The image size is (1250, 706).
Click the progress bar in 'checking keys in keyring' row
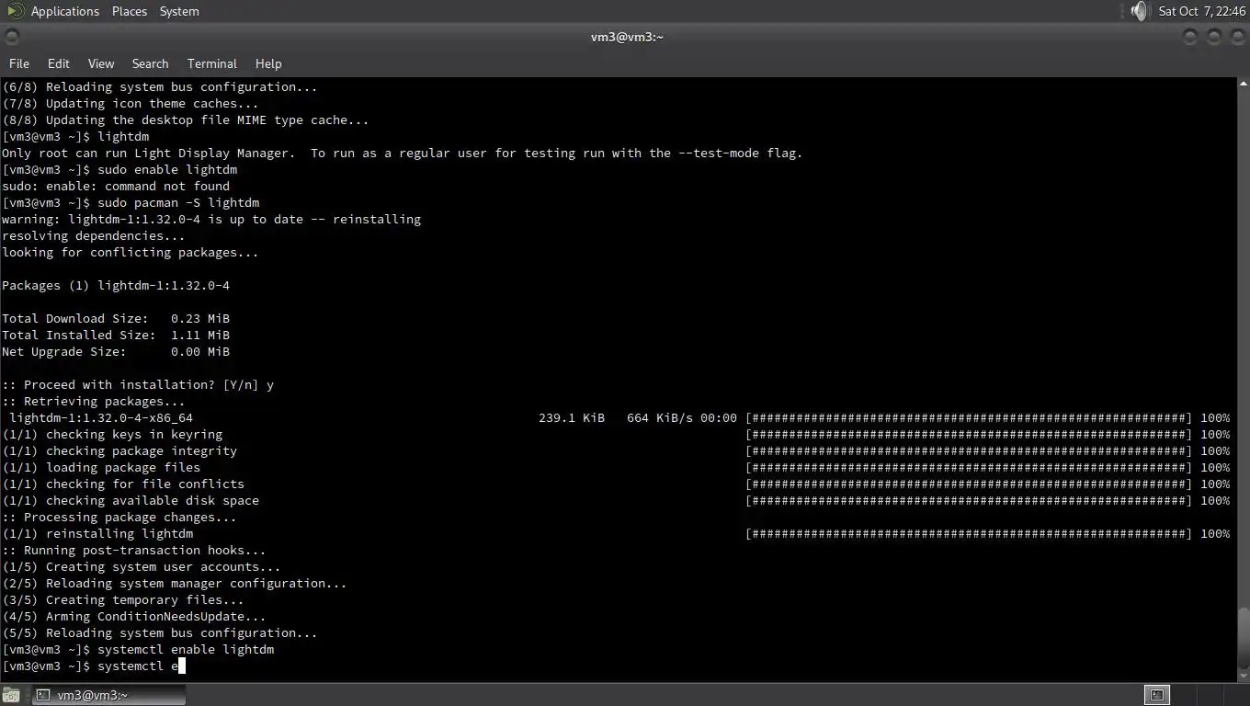[x=969, y=434]
